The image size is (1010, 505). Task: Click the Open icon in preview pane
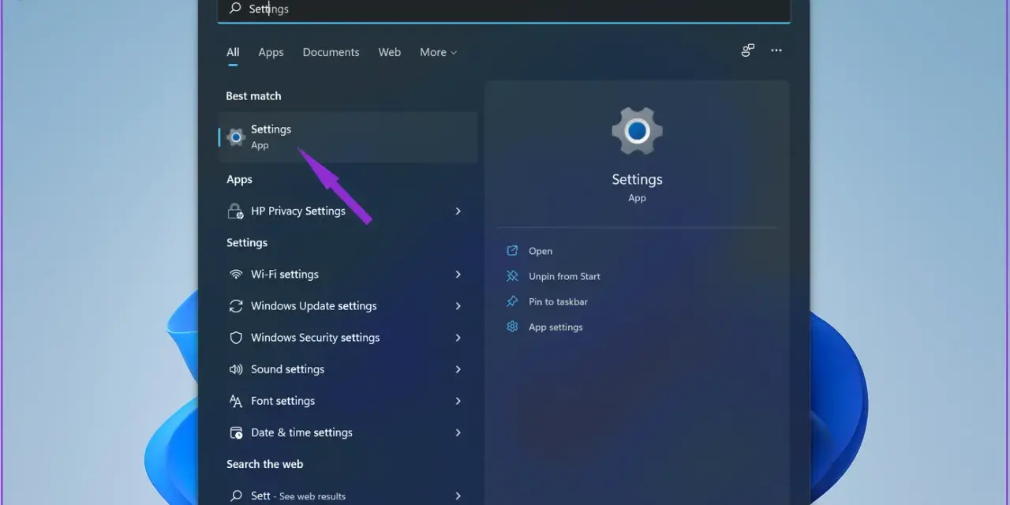[512, 251]
